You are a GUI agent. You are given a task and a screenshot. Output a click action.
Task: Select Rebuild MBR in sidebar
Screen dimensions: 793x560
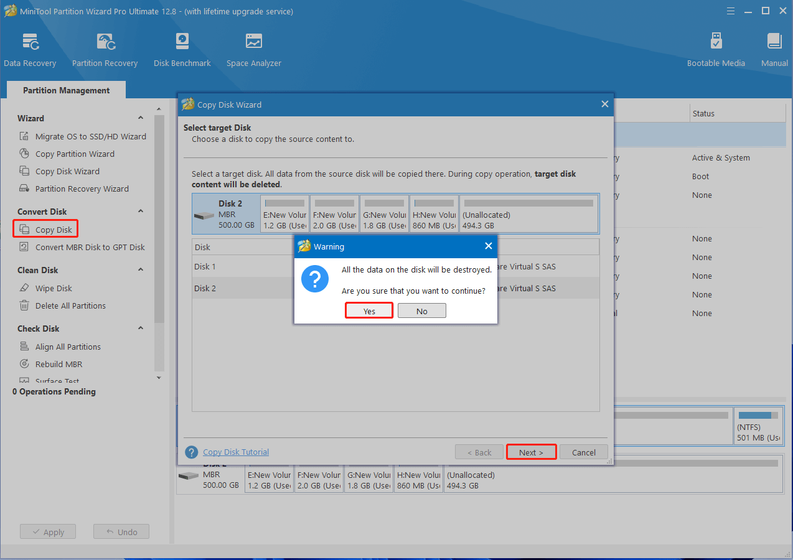tap(59, 364)
